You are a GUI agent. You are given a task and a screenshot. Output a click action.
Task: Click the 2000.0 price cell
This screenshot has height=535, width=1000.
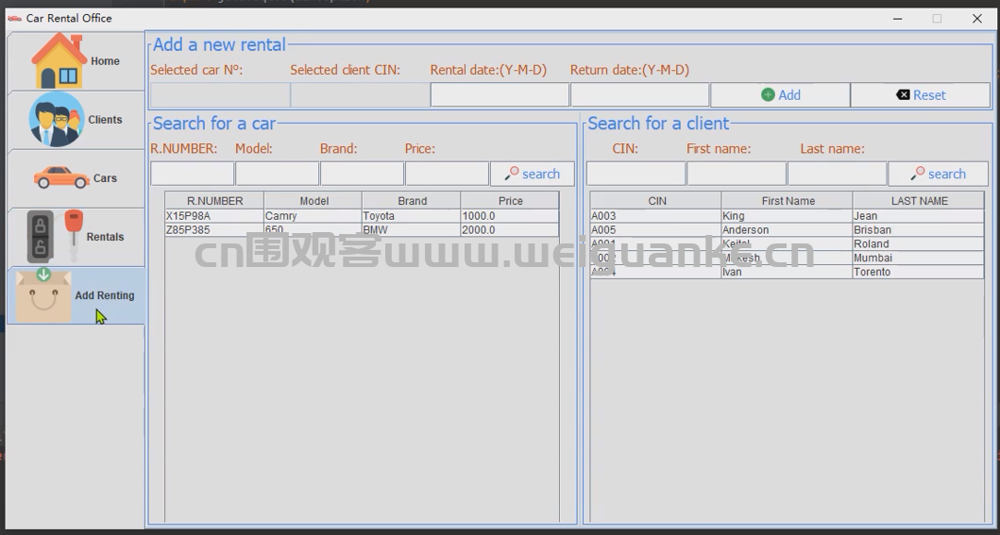(510, 230)
